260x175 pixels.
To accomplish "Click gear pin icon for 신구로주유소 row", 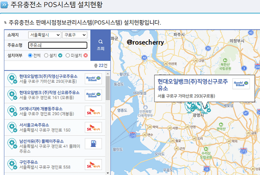I will (x=12, y=79).
